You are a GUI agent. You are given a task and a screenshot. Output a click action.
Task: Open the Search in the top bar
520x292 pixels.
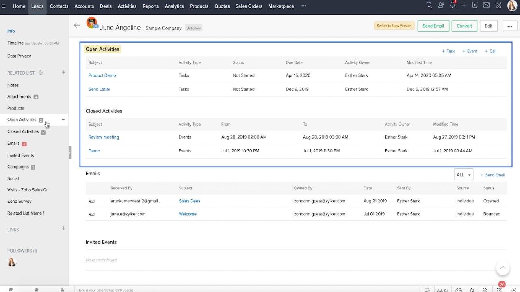429,5
